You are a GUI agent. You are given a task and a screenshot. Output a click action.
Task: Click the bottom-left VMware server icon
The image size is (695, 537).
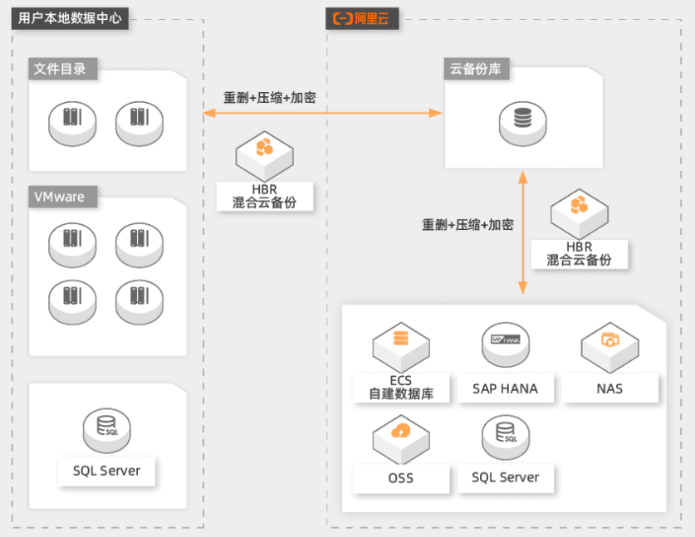pos(72,302)
